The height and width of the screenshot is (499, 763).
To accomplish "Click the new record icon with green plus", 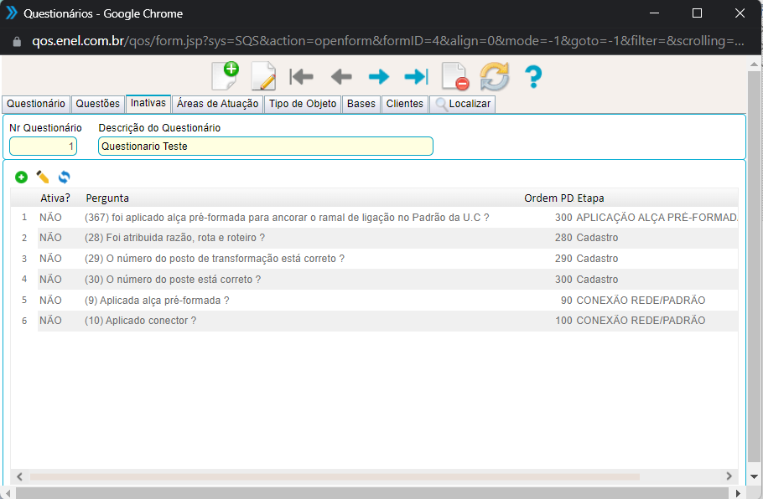I will tap(225, 76).
